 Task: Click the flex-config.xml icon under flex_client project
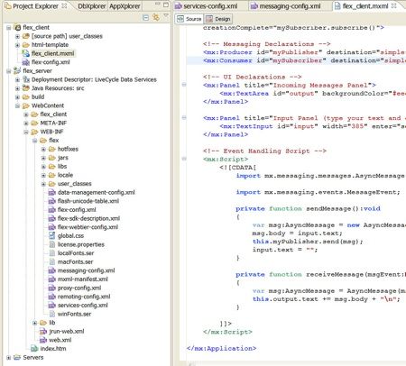coord(26,62)
